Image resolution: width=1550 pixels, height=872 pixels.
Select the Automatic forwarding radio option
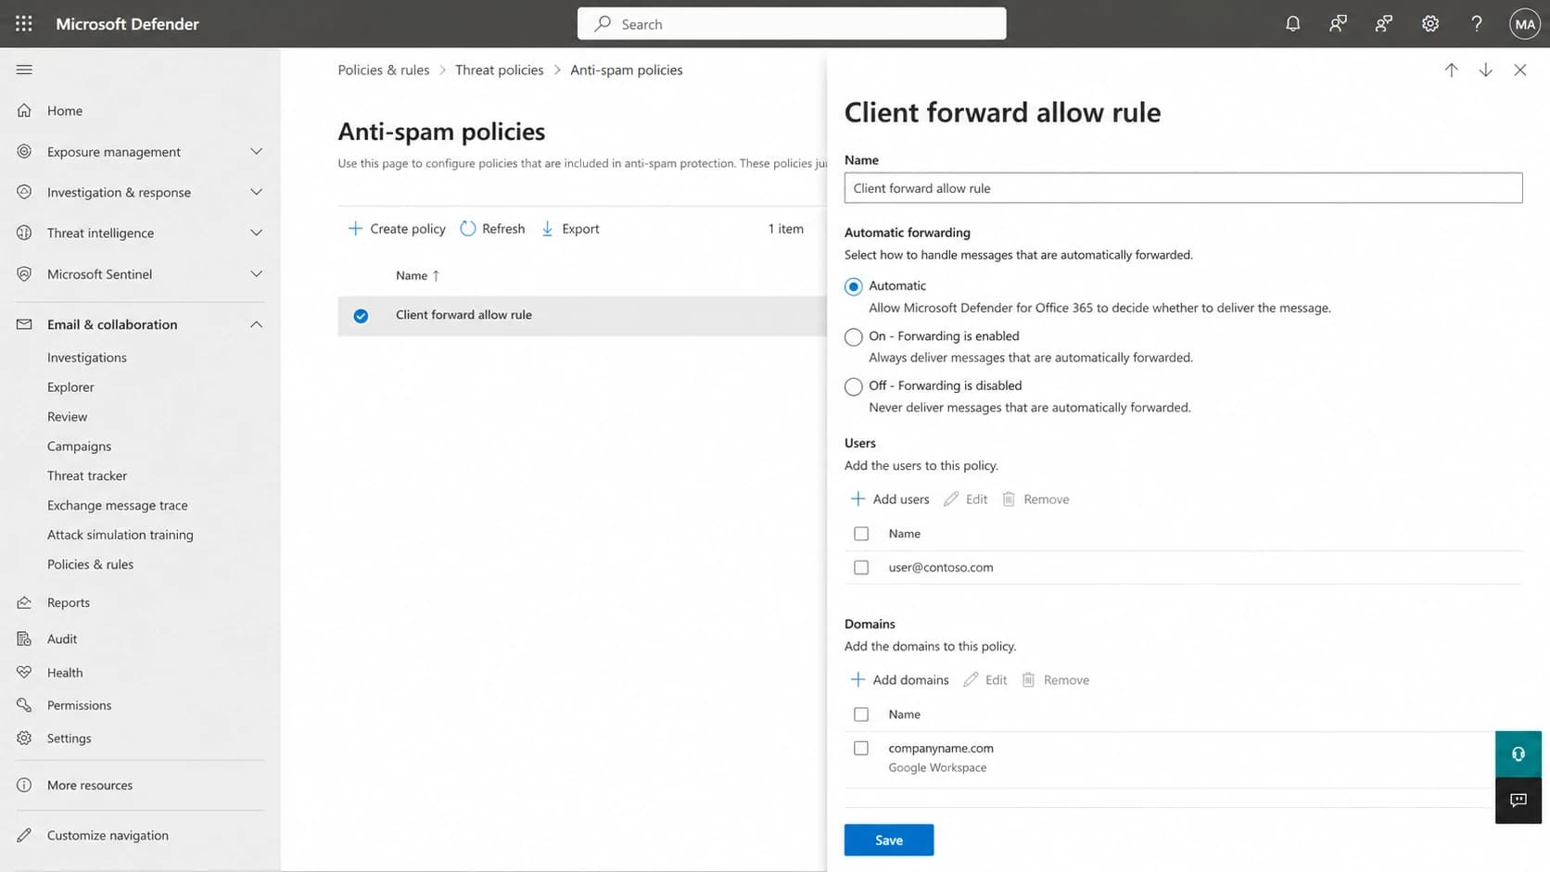click(x=854, y=286)
